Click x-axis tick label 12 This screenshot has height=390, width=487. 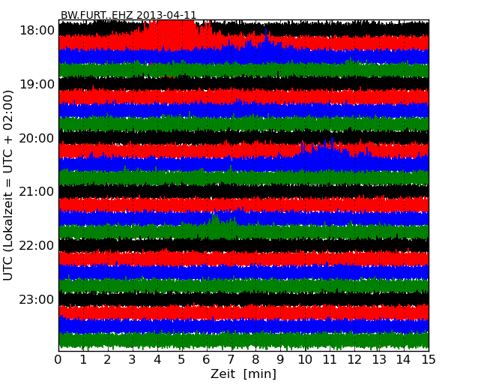(354, 359)
